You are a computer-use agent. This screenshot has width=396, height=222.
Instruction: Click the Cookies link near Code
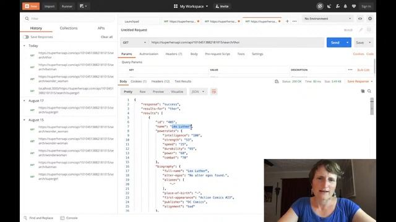pyautogui.click(x=358, y=54)
